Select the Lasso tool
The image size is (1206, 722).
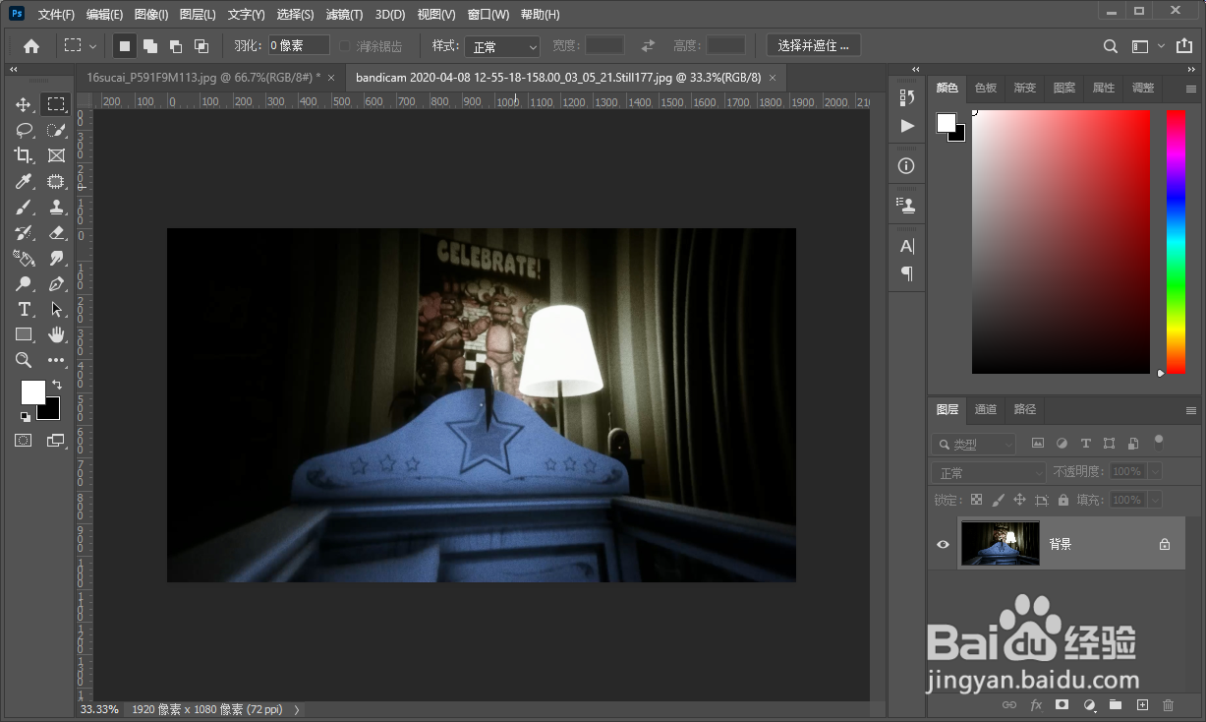tap(24, 130)
